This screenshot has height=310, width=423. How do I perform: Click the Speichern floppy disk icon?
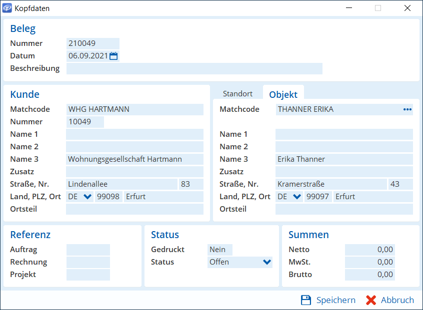pos(306,300)
